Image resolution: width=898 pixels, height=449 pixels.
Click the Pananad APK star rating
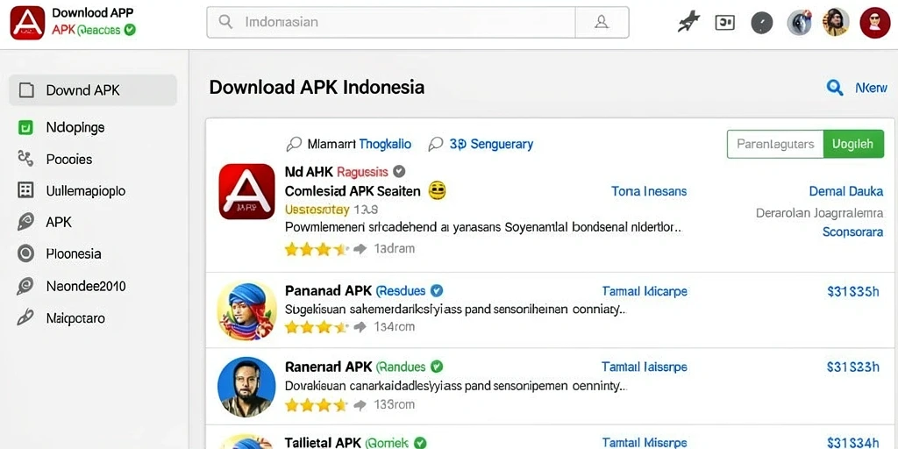tap(317, 327)
